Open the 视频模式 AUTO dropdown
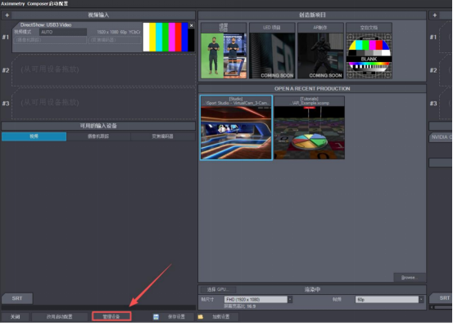This screenshot has width=453, height=326. point(63,32)
